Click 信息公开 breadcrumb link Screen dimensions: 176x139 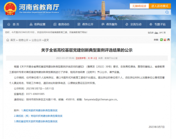tap(23, 40)
